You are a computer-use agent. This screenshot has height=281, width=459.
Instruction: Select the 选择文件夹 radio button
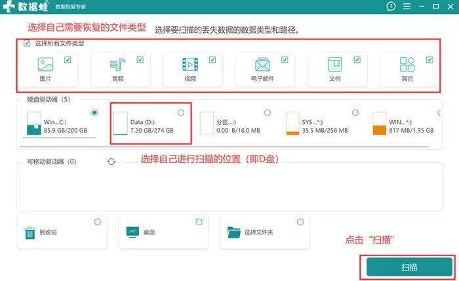pyautogui.click(x=300, y=222)
